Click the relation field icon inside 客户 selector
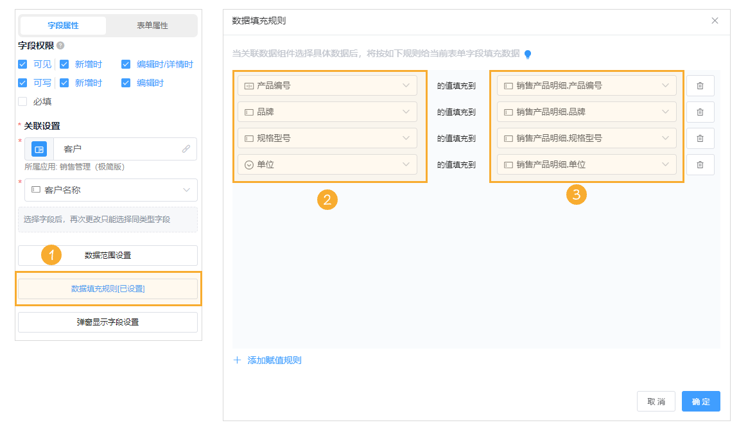The width and height of the screenshot is (748, 434). point(39,148)
